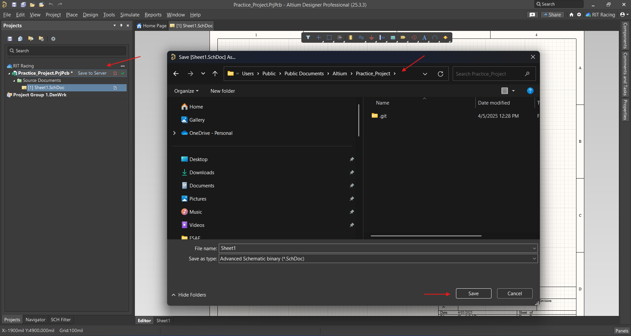Collapse the Source Documents folder node
This screenshot has width=631, height=336.
tap(14, 81)
